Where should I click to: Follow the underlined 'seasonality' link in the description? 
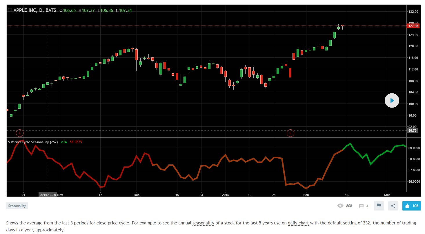tap(203, 223)
